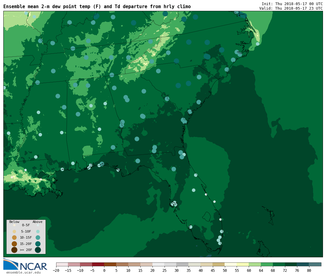Click the ensemble.ucar.edu link text
Image resolution: width=326 pixels, height=276 pixels.
(x=24, y=272)
